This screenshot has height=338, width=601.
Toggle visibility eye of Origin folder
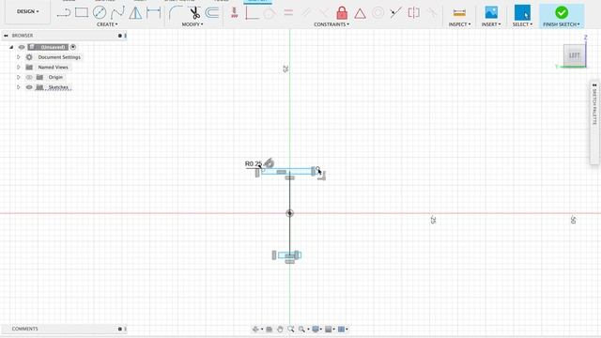(x=29, y=77)
